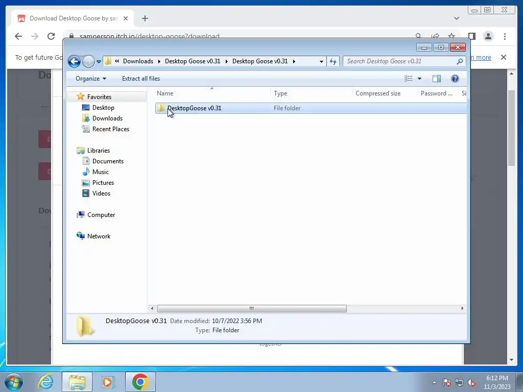Screen dimensions: 523x392
Task: Open the Organize menu
Action: [x=91, y=79]
